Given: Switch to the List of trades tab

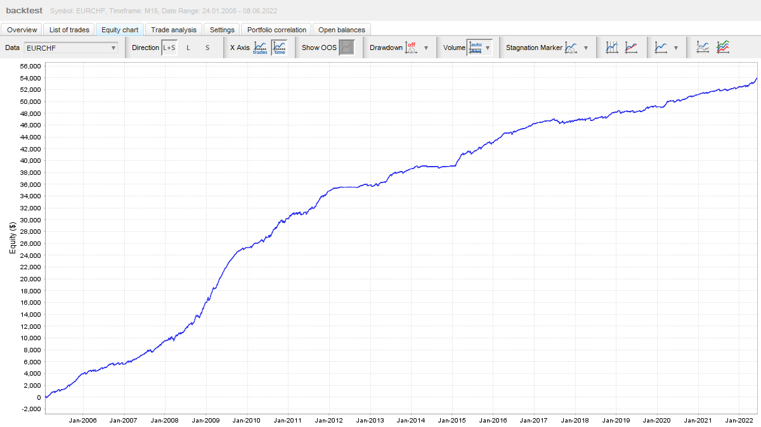Looking at the screenshot, I should 70,30.
